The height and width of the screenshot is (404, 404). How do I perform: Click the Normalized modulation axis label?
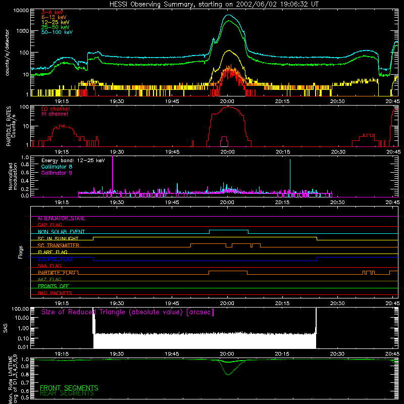(12, 176)
